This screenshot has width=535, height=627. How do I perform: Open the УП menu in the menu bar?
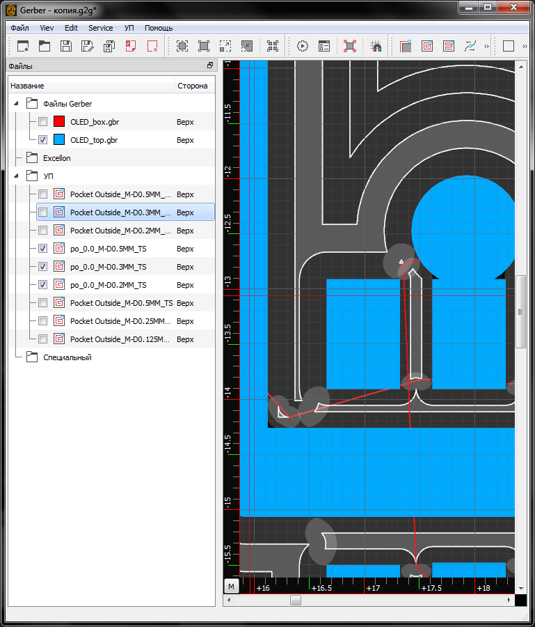[x=129, y=28]
